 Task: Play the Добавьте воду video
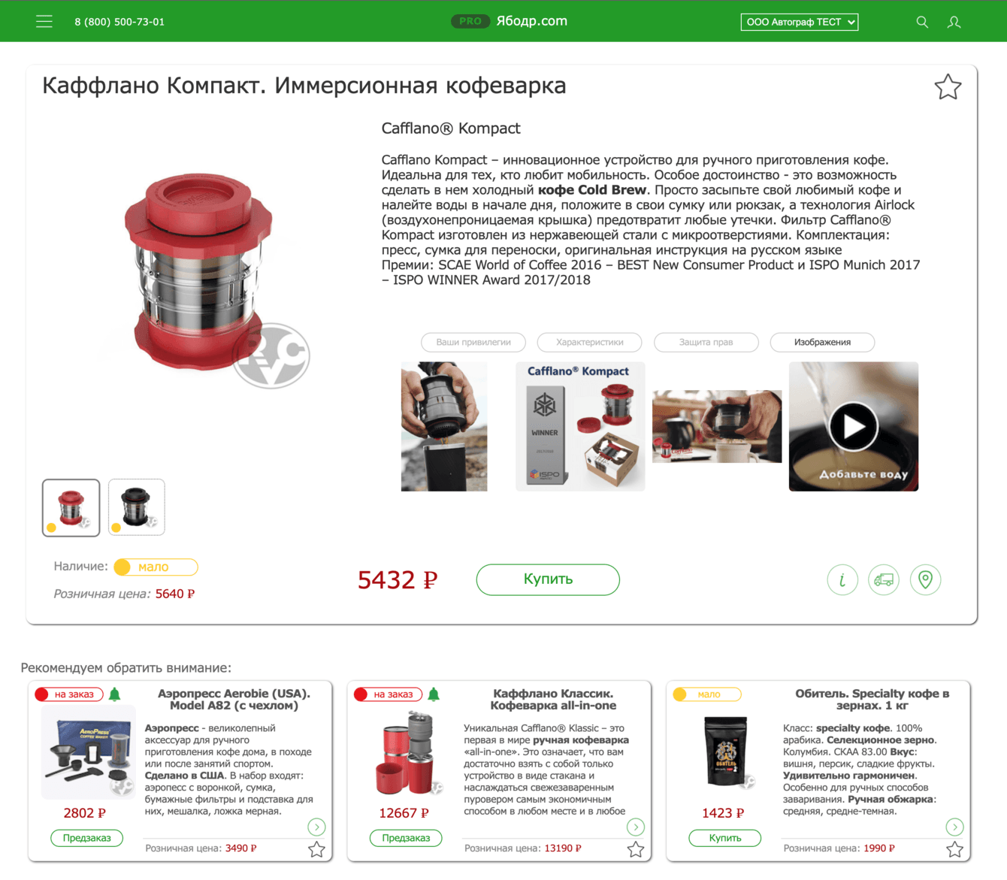pyautogui.click(x=854, y=426)
